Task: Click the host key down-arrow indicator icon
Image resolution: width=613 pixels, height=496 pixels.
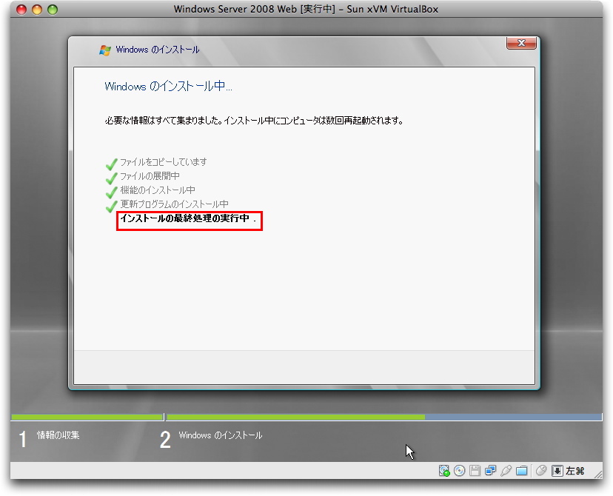Action: [x=557, y=471]
